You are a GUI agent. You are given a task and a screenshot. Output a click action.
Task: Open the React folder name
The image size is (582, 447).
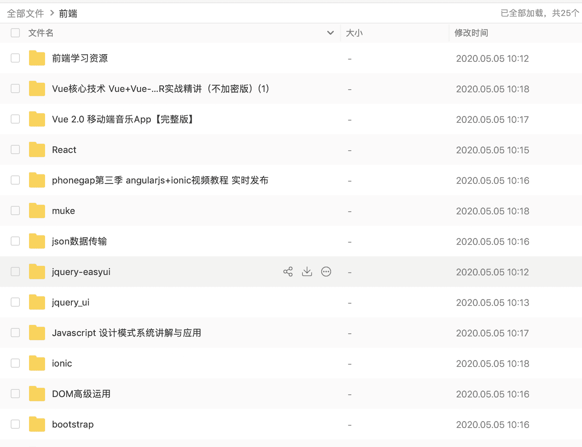coord(64,150)
